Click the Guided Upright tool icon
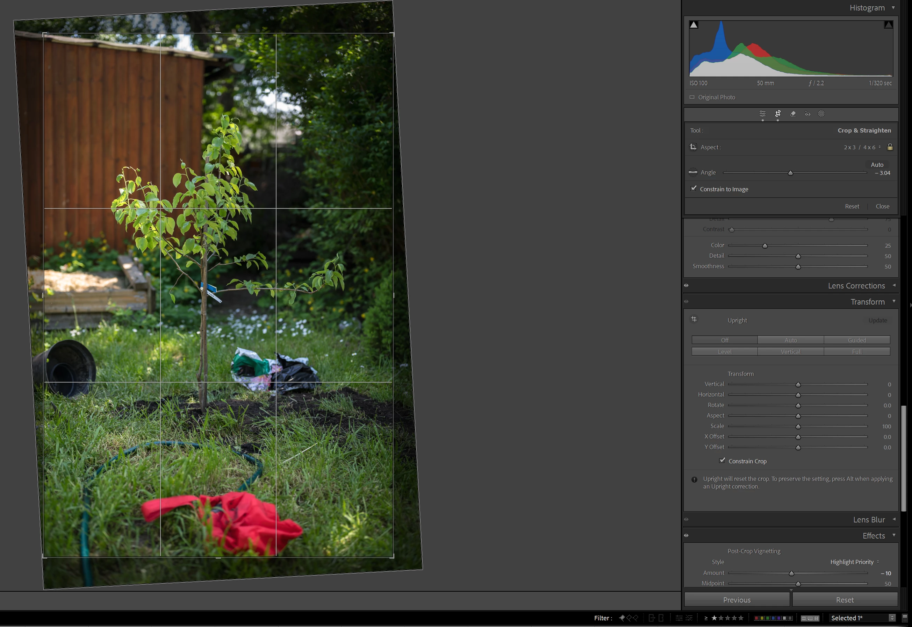The image size is (912, 627). point(694,319)
